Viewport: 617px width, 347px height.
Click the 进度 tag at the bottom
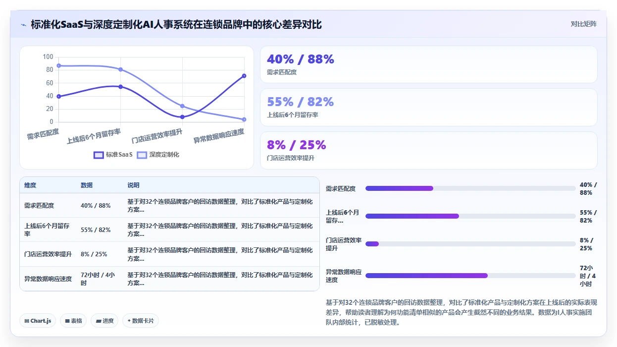pyautogui.click(x=105, y=321)
